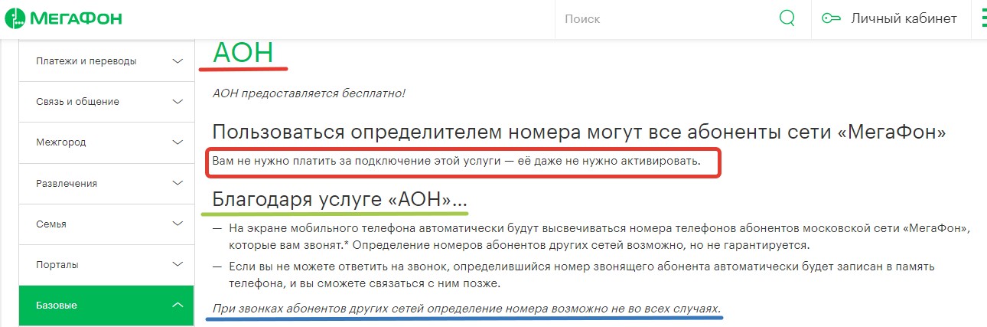Click the green АОН page heading
The width and height of the screenshot is (987, 327).
tap(243, 52)
